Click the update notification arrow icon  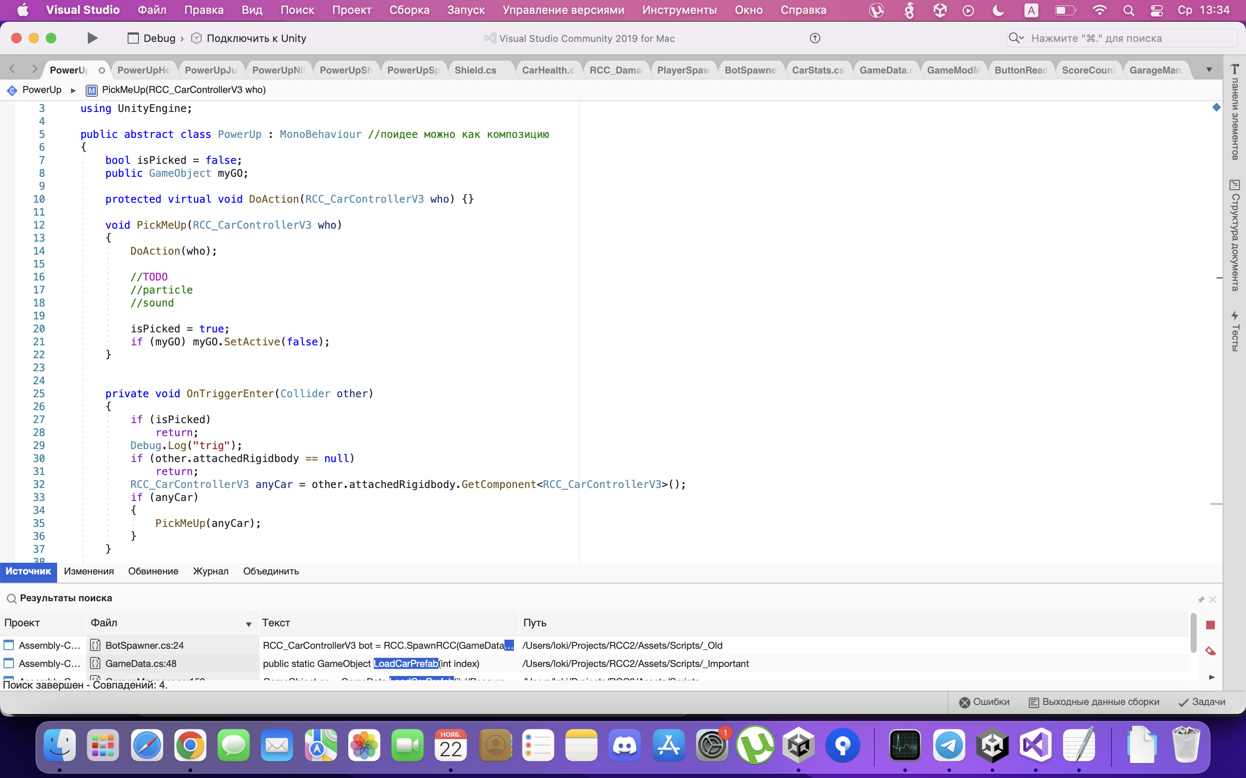pos(815,38)
